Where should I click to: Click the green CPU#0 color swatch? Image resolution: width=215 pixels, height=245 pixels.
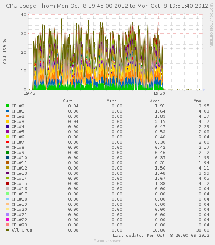7,106
